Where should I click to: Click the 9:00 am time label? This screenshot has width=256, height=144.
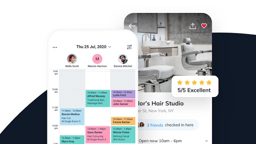[x=56, y=72]
